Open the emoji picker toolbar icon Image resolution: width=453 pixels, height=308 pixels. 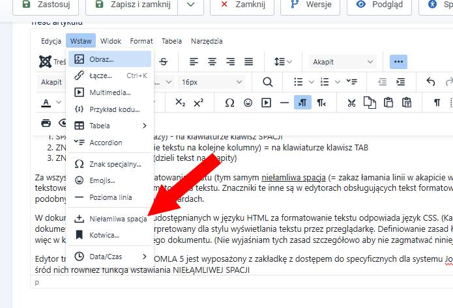(248, 103)
